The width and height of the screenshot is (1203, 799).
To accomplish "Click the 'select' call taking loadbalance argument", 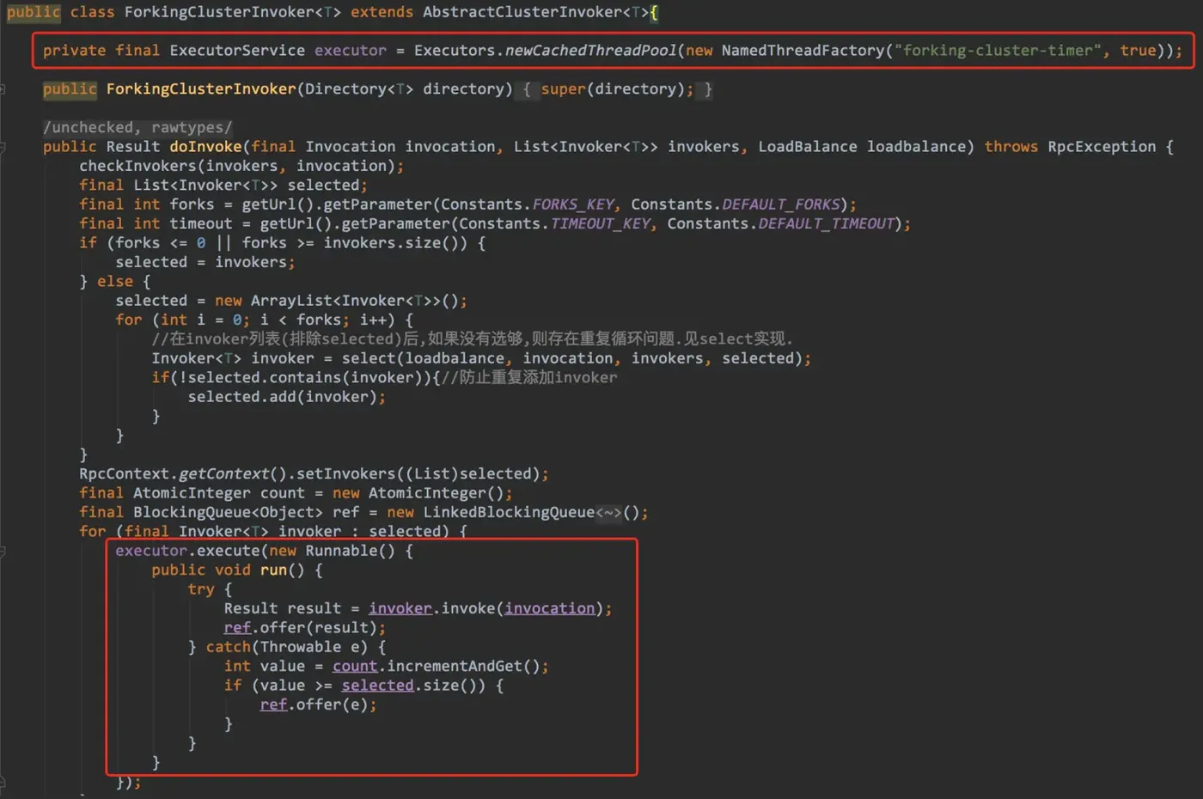I will (369, 358).
